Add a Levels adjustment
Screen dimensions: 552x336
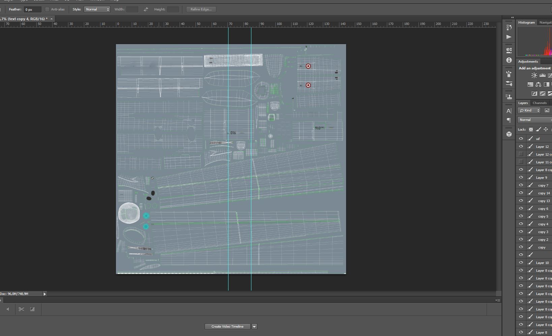(542, 75)
